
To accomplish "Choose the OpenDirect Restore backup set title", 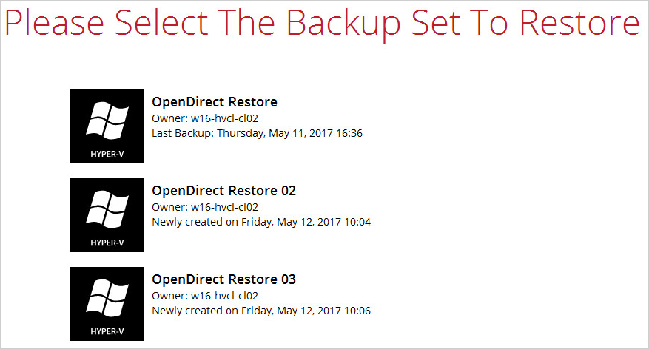I will click(215, 102).
